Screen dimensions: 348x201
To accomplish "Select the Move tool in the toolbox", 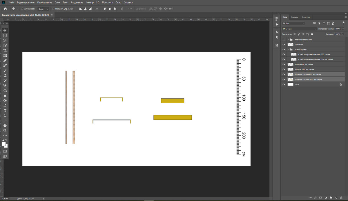I will click(5, 30).
